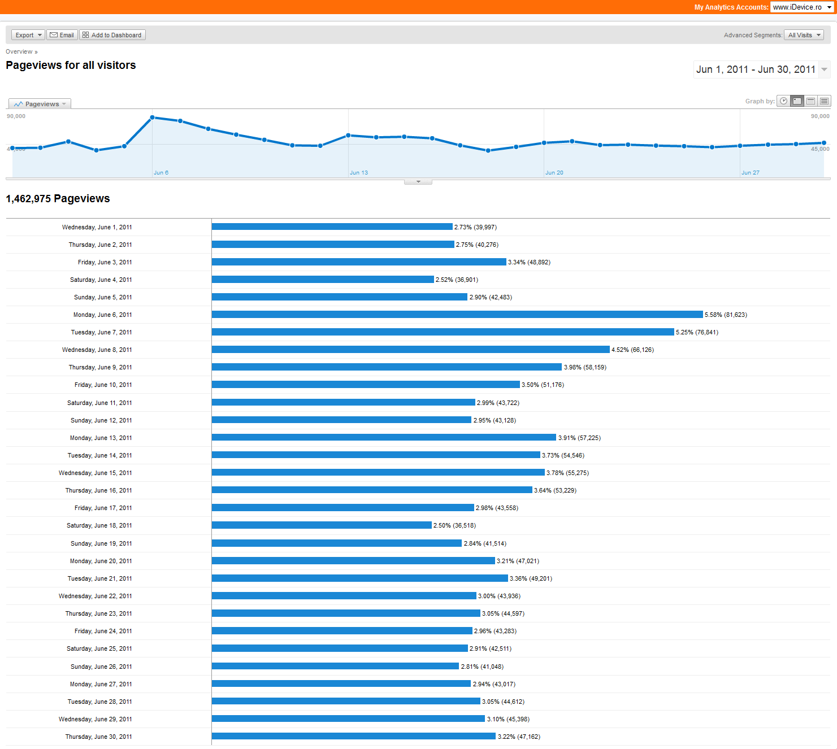
Task: Click the Jun 13 axis label on chart
Action: (x=359, y=173)
